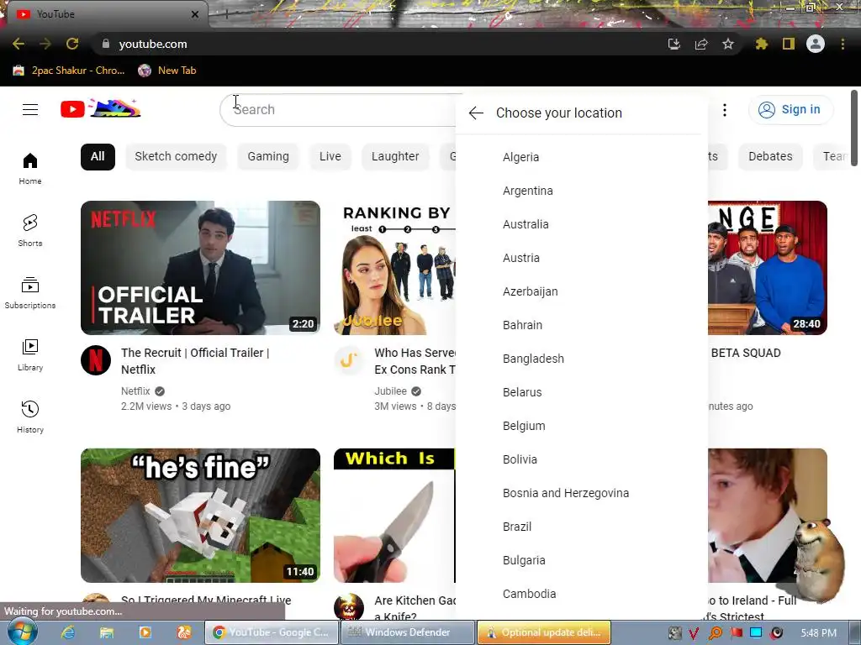
Task: Open Windows Explorer folder from taskbar
Action: click(107, 632)
